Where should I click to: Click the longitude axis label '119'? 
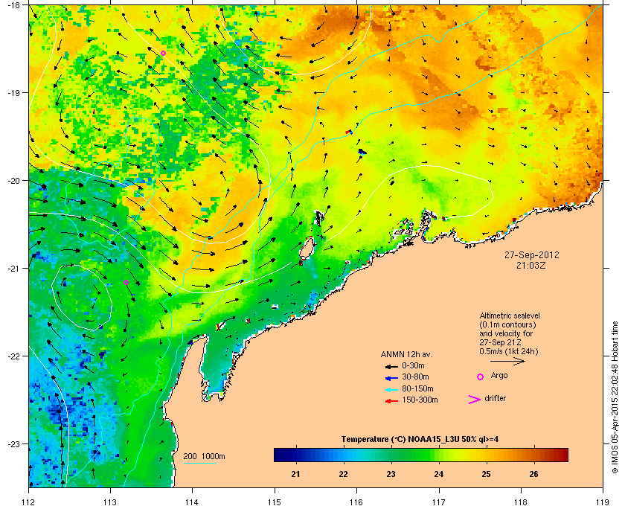point(603,502)
